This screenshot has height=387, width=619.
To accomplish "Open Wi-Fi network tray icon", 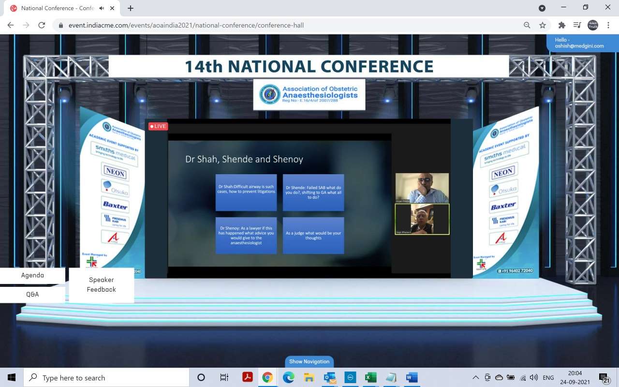I will pos(523,378).
